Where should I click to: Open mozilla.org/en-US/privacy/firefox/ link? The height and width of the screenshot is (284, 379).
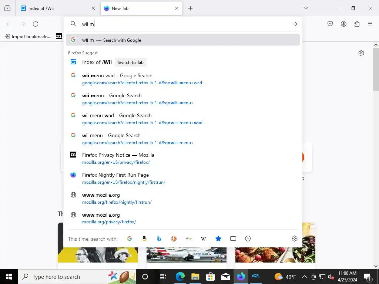[116, 162]
